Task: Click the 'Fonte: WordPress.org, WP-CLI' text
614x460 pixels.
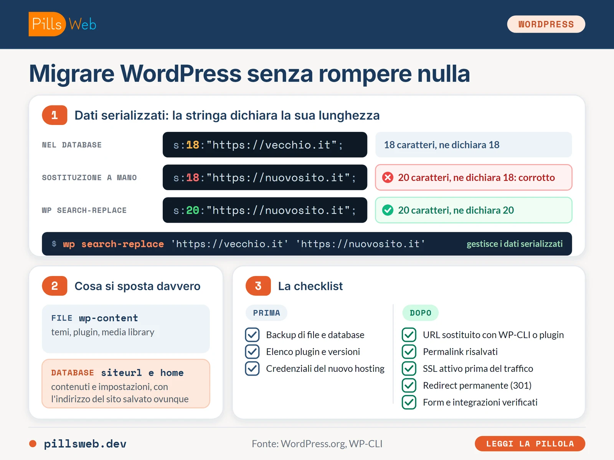Action: [x=317, y=444]
